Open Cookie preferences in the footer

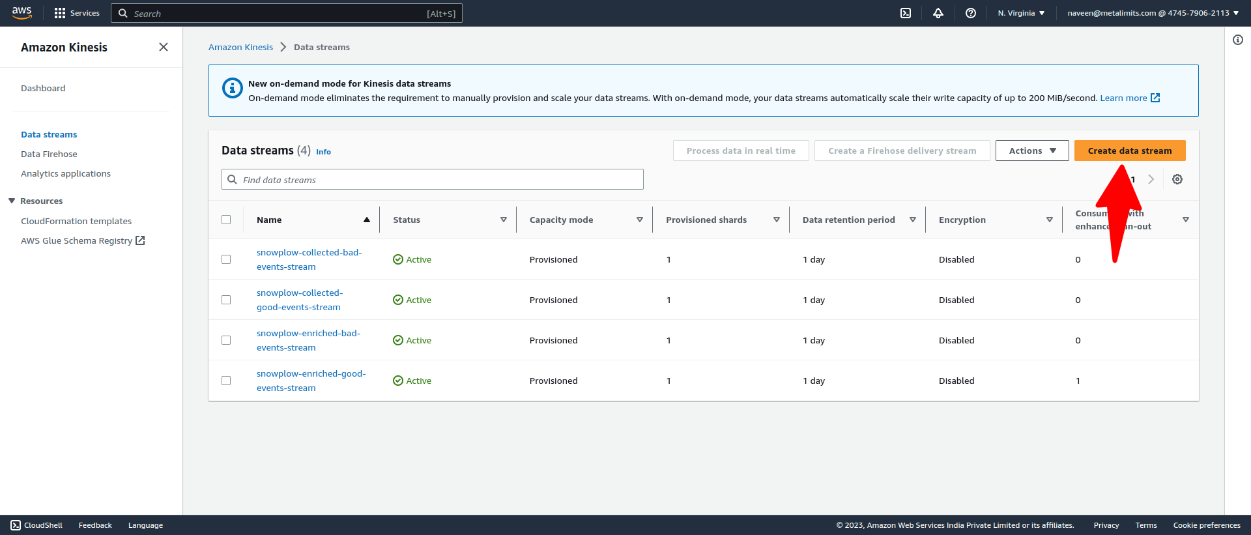tap(1207, 525)
